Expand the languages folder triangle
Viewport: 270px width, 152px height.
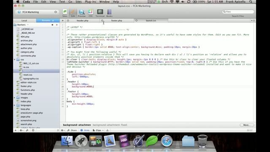tap(14, 105)
